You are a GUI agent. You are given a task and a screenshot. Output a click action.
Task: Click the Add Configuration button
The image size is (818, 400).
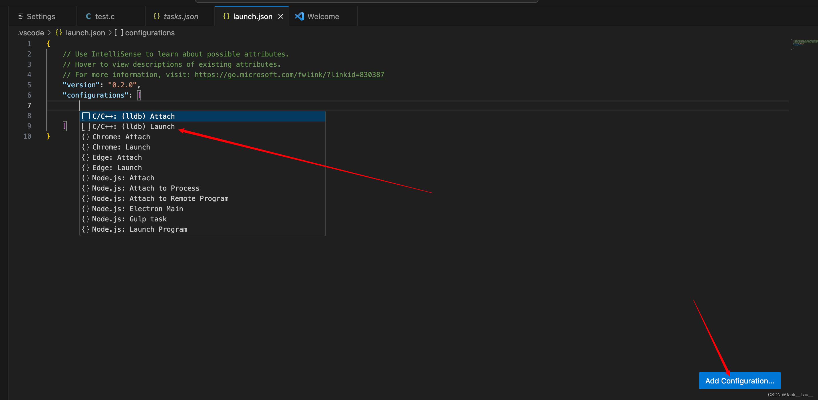click(740, 381)
